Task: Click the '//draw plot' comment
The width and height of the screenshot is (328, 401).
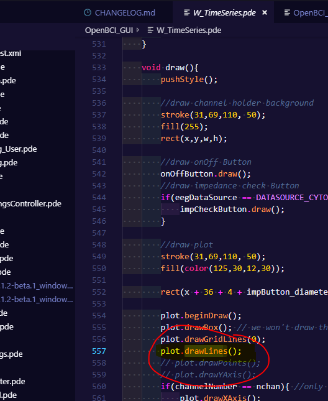Action: pos(187,245)
